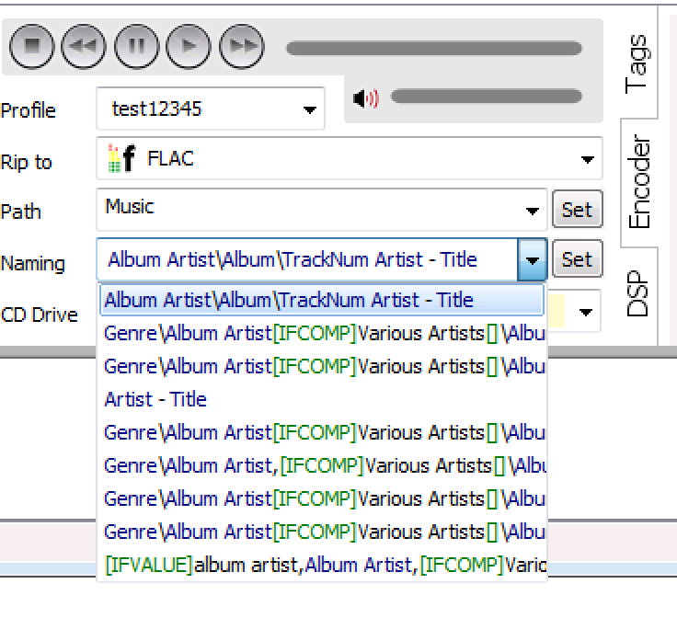Mute audio using the speaker icon
The image size is (677, 618).
365,98
